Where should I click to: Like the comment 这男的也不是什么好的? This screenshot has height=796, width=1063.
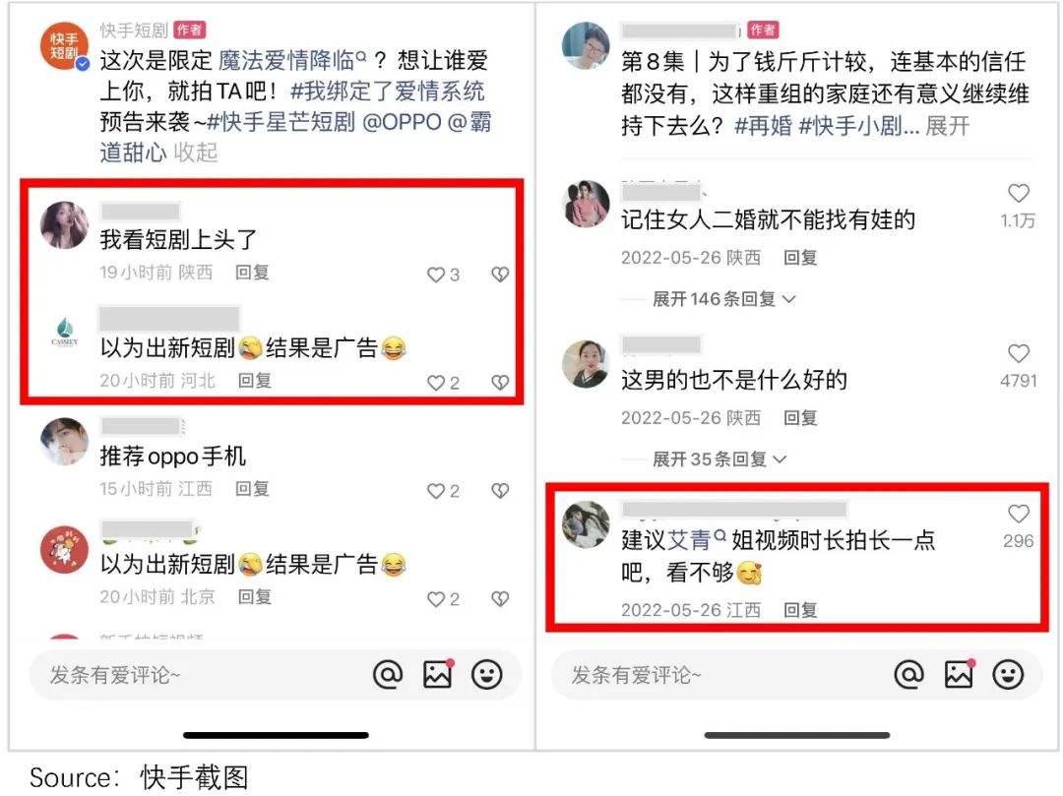tap(1019, 353)
